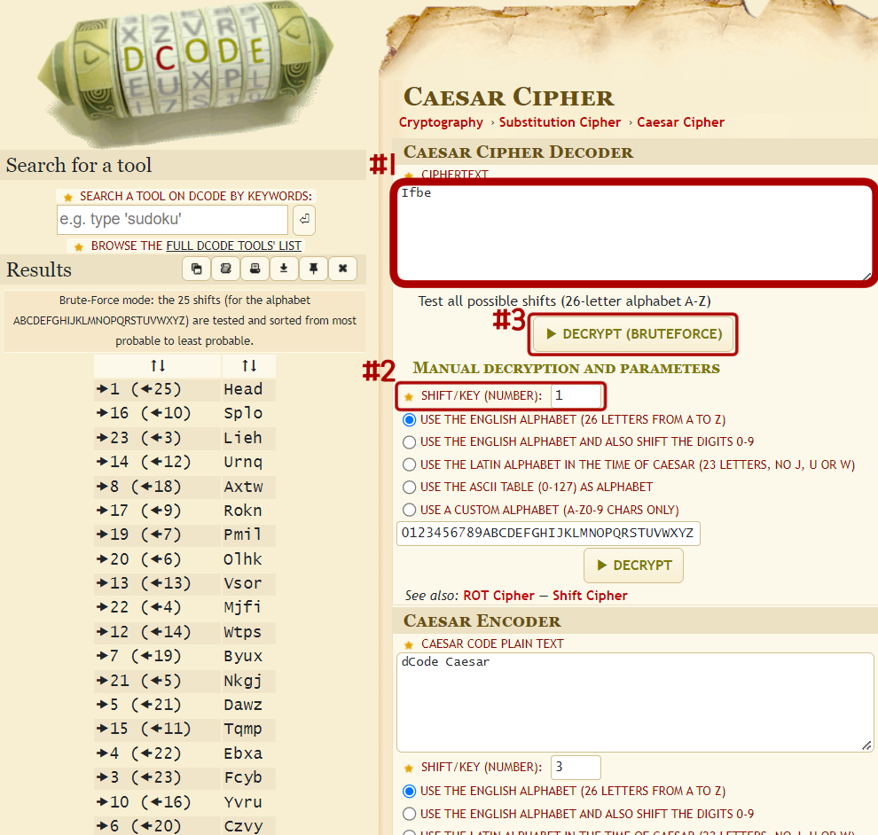Screen dimensions: 878x835
Task: Select the result 'Urnq'
Action: click(243, 463)
